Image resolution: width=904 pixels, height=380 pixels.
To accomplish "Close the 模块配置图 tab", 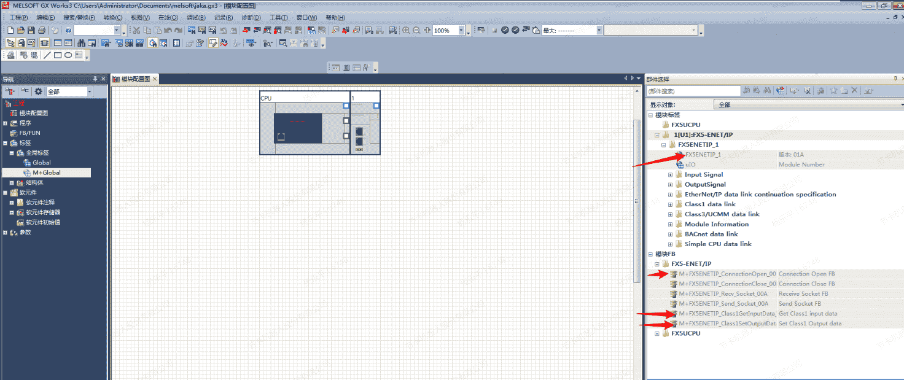I will [155, 79].
